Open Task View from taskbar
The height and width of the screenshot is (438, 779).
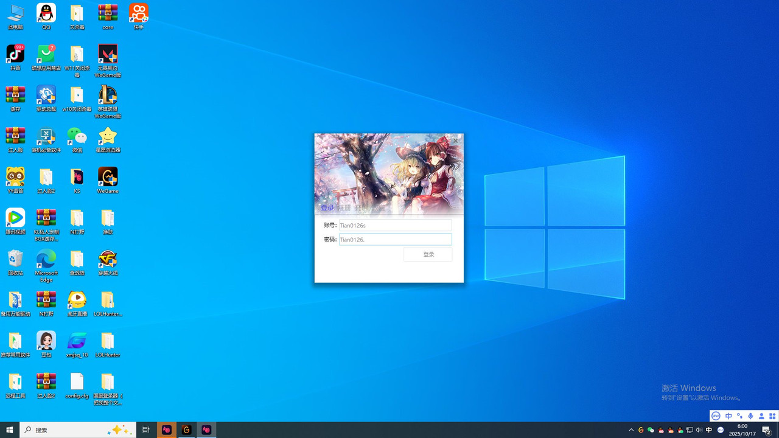(x=146, y=429)
